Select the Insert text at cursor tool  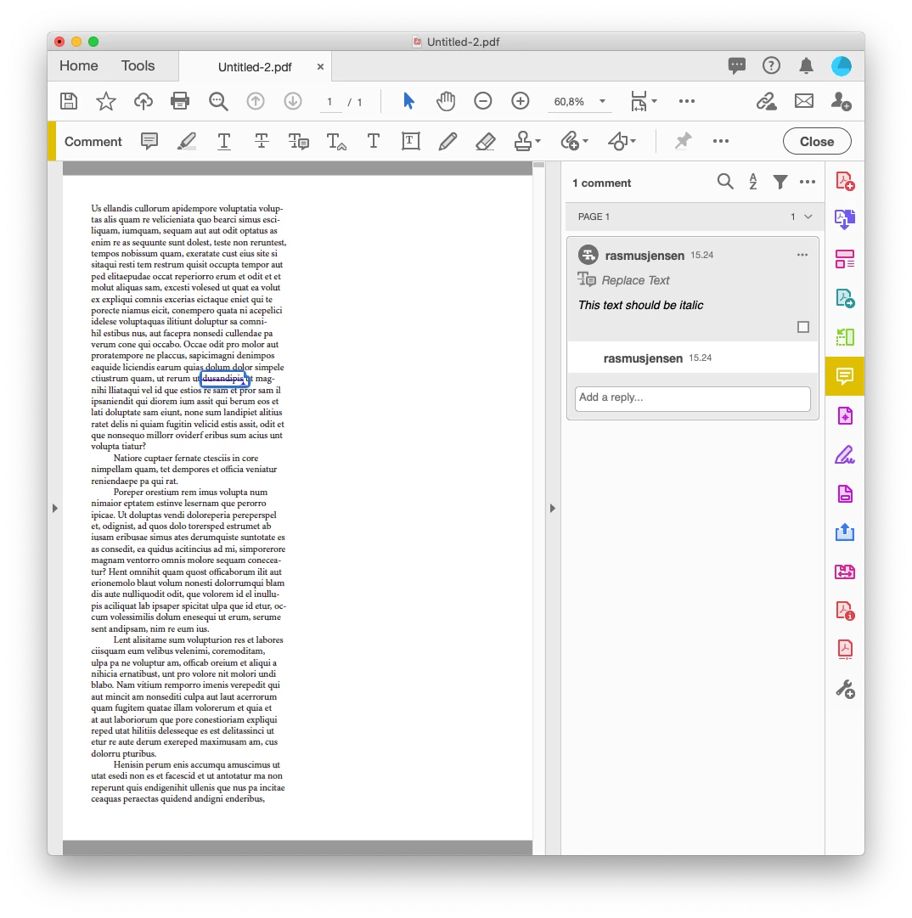[336, 141]
